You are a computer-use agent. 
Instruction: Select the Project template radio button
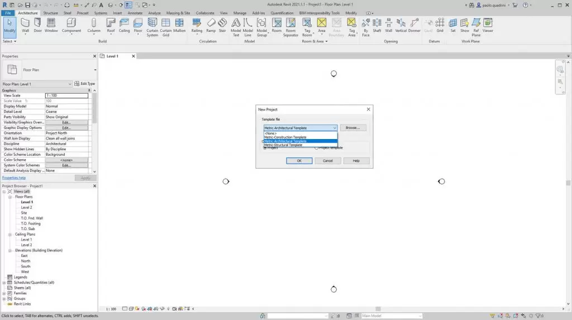pos(317,148)
